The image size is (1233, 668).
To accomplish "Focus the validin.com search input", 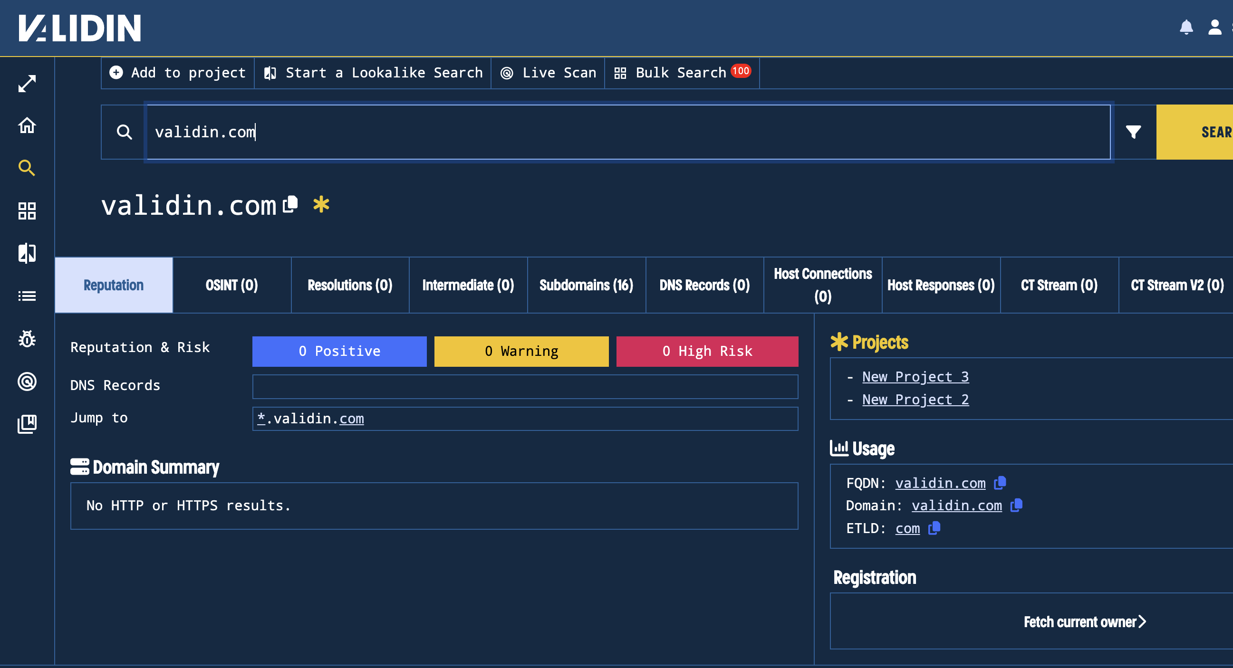I will pos(628,132).
